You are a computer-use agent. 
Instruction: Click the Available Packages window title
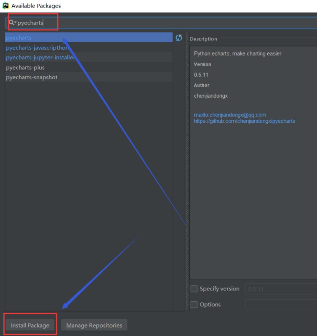tap(36, 6)
